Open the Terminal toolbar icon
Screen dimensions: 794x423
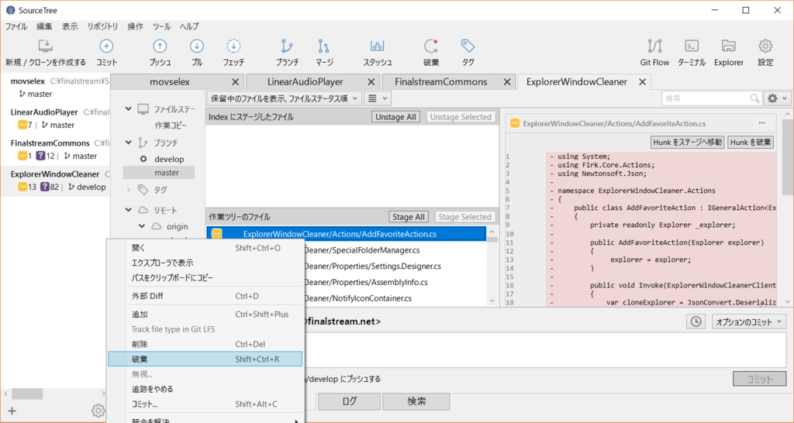pyautogui.click(x=691, y=46)
